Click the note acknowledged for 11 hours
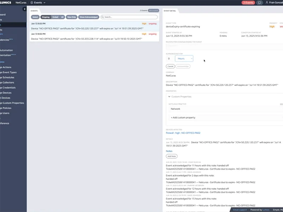 pos(210,167)
